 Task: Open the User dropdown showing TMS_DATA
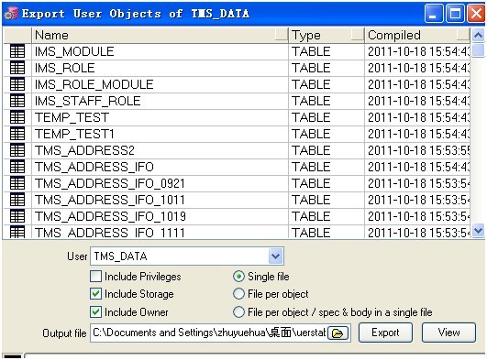click(276, 256)
